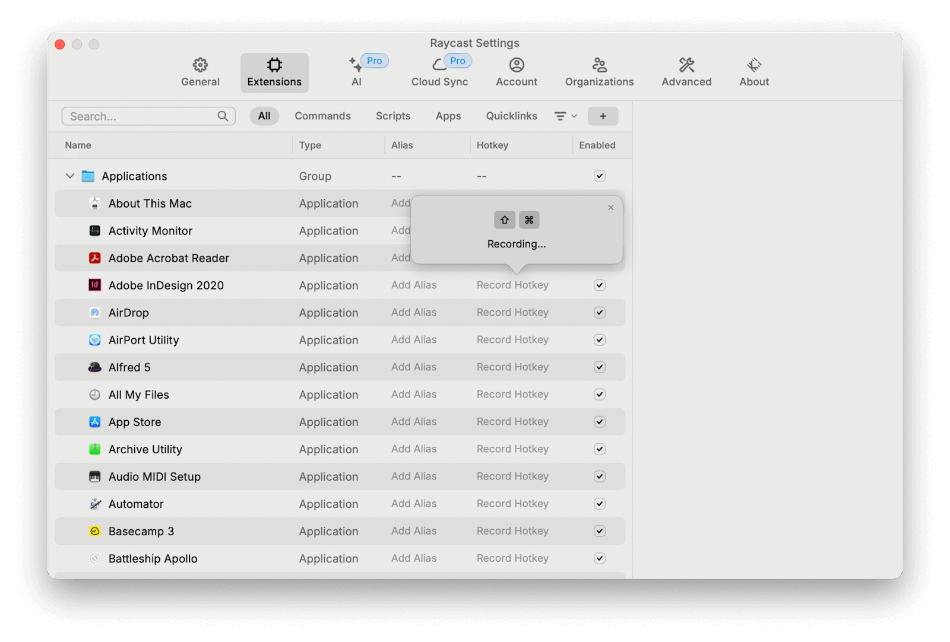
Task: Open the filter options dropdown
Action: (565, 116)
